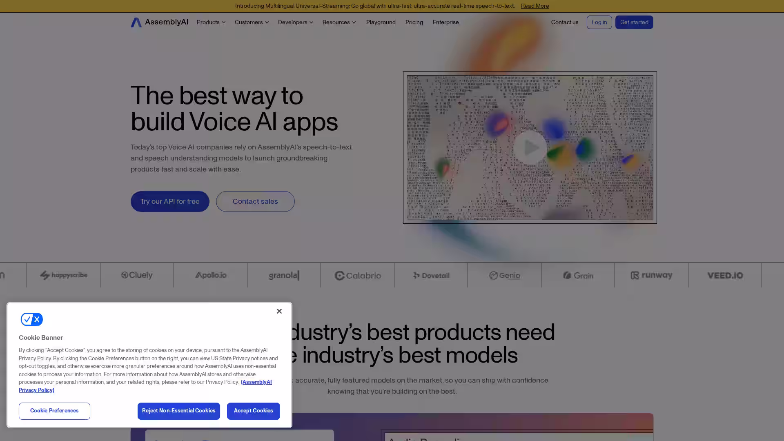
Task: Click the VEED.IO logo
Action: click(x=725, y=275)
